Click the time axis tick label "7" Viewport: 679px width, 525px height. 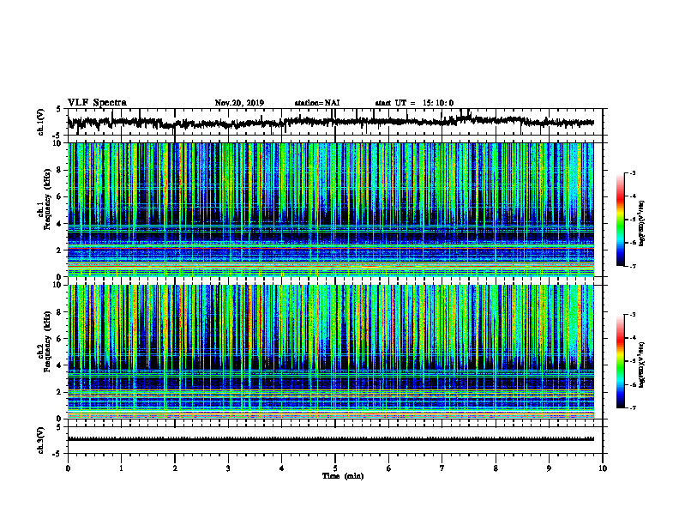coord(442,468)
